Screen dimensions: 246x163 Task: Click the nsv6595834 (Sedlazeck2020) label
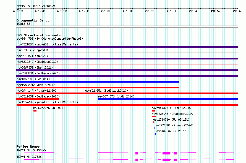pos(38,73)
